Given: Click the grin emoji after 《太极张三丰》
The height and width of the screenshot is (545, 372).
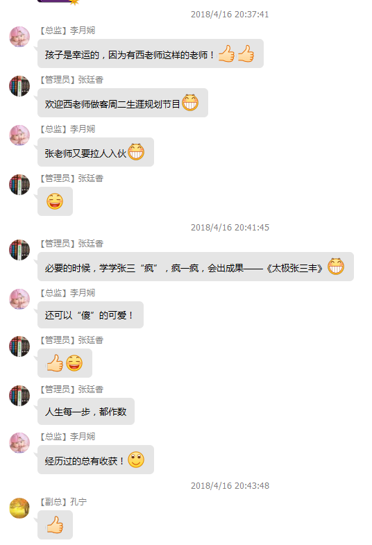Looking at the screenshot, I should tap(336, 267).
